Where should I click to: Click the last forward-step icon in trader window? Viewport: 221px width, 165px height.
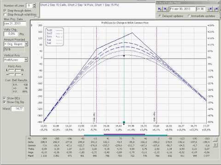coord(215,9)
